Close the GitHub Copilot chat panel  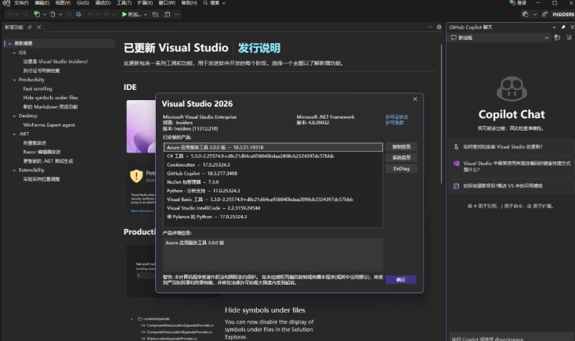[572, 27]
